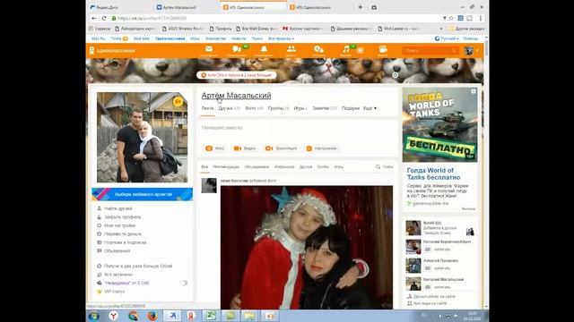Bookmark page with the star icon
The image size is (574, 322).
point(451,18)
